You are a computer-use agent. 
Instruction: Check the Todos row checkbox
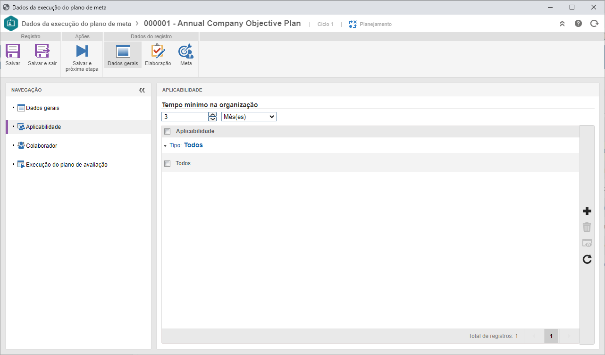pyautogui.click(x=167, y=163)
